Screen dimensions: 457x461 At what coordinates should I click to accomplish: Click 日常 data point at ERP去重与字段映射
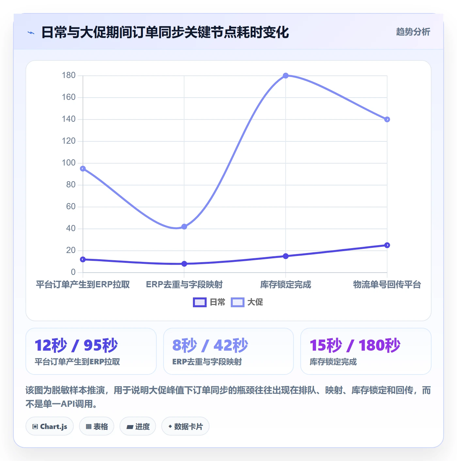tap(184, 264)
